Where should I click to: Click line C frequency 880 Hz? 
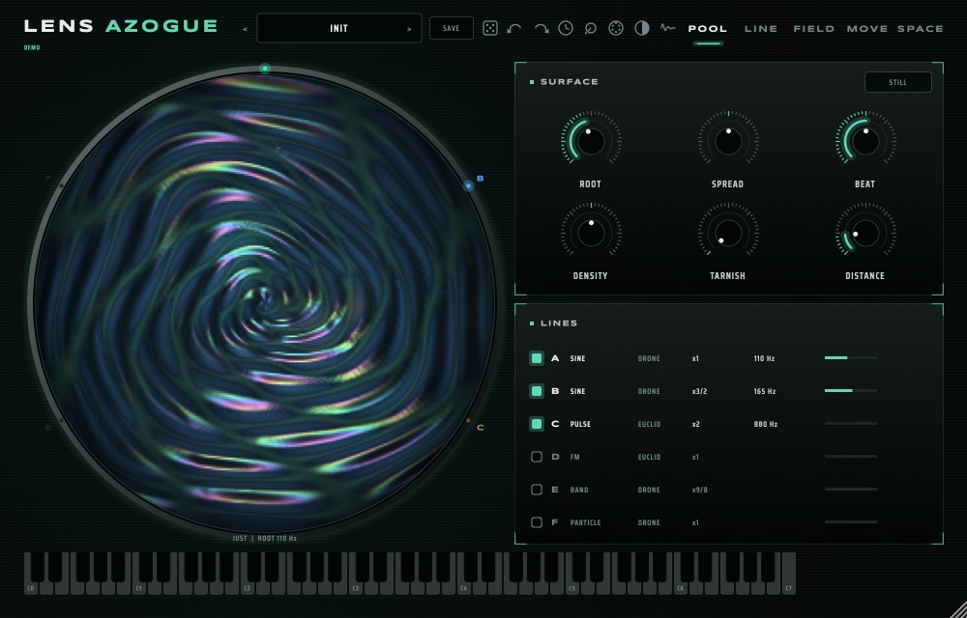[765, 424]
